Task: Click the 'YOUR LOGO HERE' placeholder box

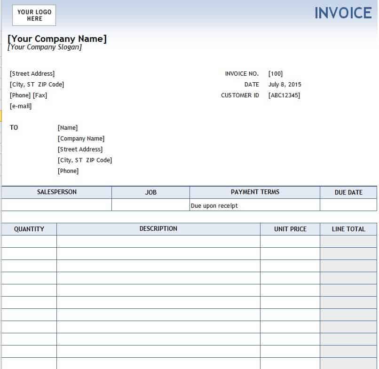Action: (x=34, y=15)
